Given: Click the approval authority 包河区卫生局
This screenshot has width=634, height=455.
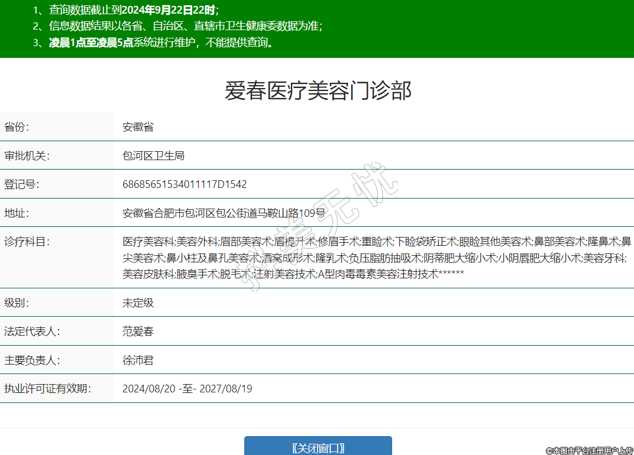Looking at the screenshot, I should tap(153, 155).
